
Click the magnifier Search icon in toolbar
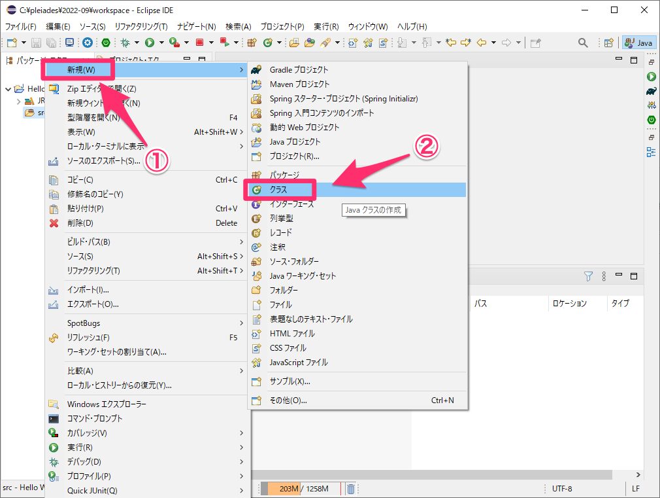tap(583, 43)
